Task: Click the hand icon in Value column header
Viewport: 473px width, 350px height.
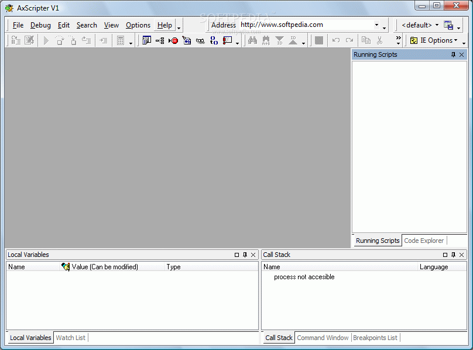Action: pyautogui.click(x=65, y=267)
